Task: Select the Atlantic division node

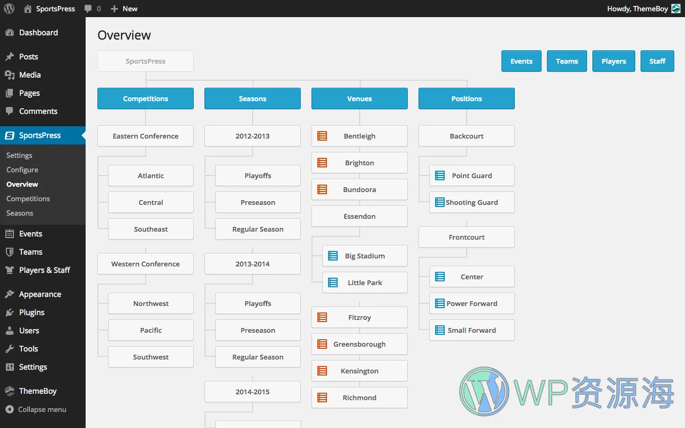Action: pos(151,175)
